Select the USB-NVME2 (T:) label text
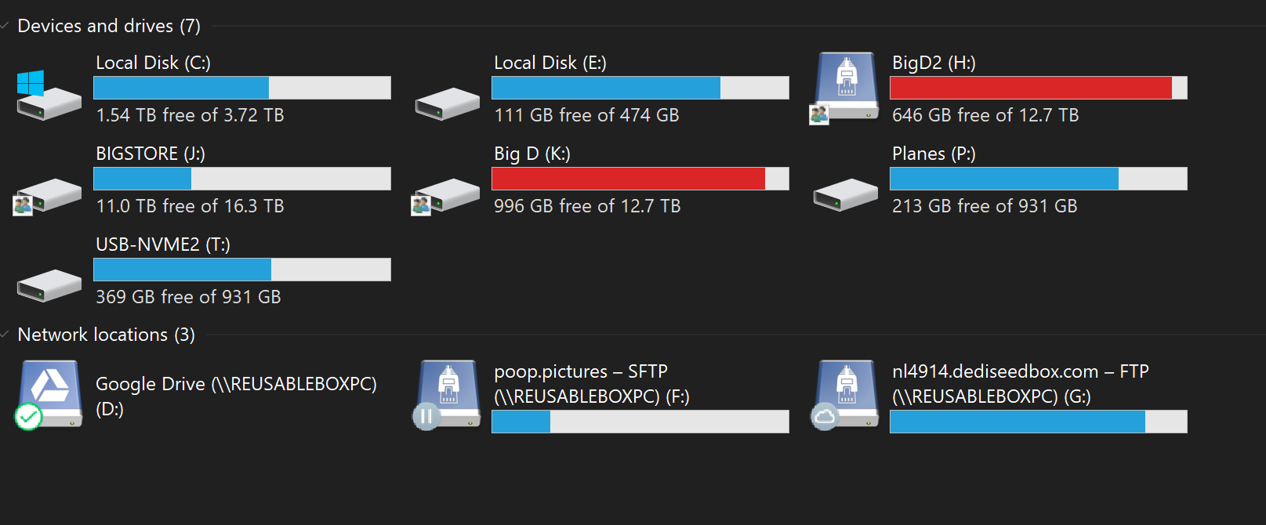Image resolution: width=1266 pixels, height=525 pixels. pos(163,244)
